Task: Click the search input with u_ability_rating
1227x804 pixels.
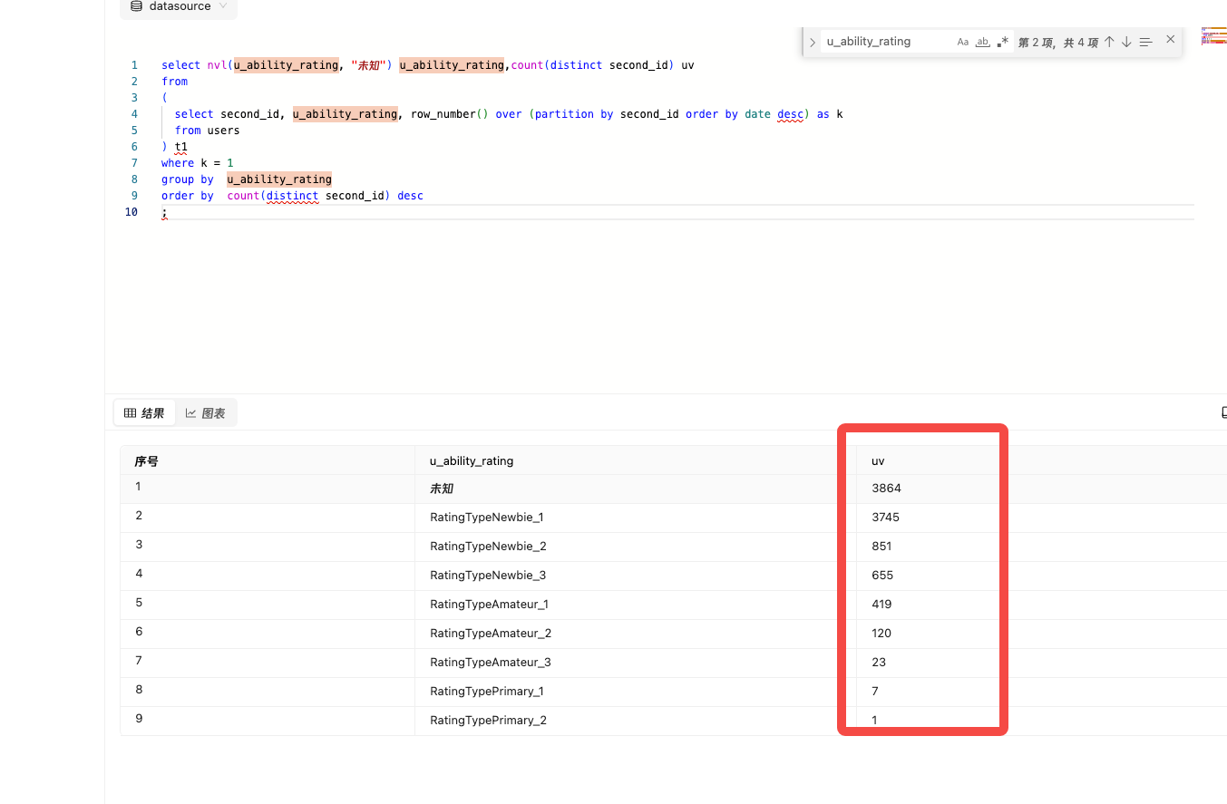Action: tap(887, 42)
